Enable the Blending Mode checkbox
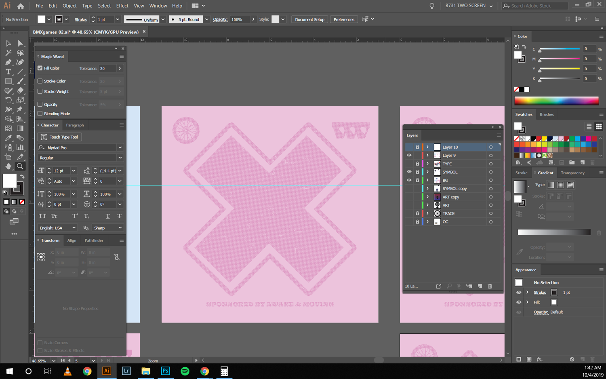The image size is (606, 379). click(x=40, y=114)
